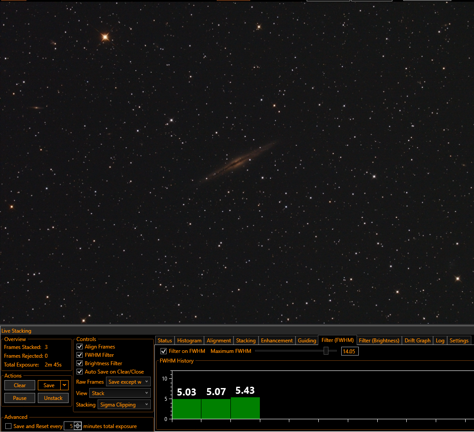Open the View Stack dropdown
Viewport: 474px width, 432px height.
[x=120, y=393]
